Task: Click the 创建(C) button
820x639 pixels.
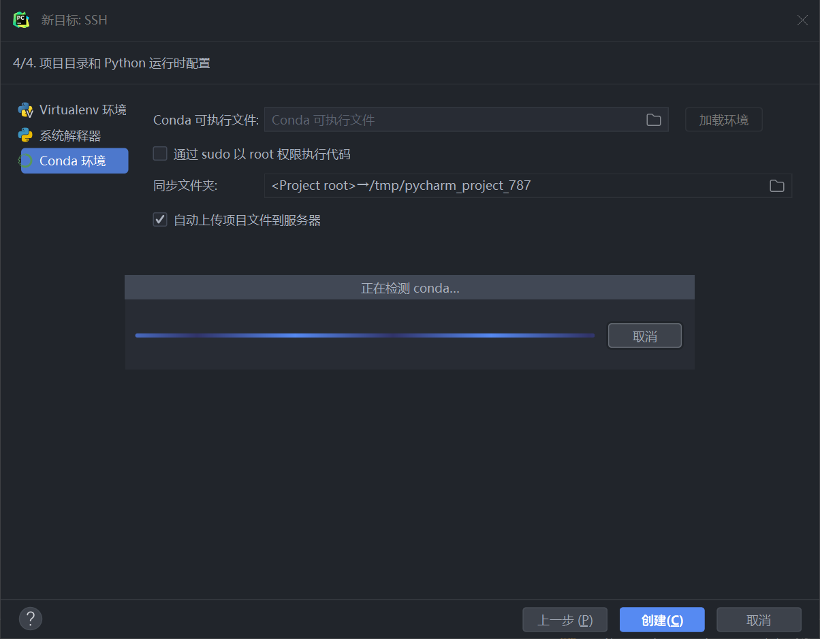Action: coord(662,620)
